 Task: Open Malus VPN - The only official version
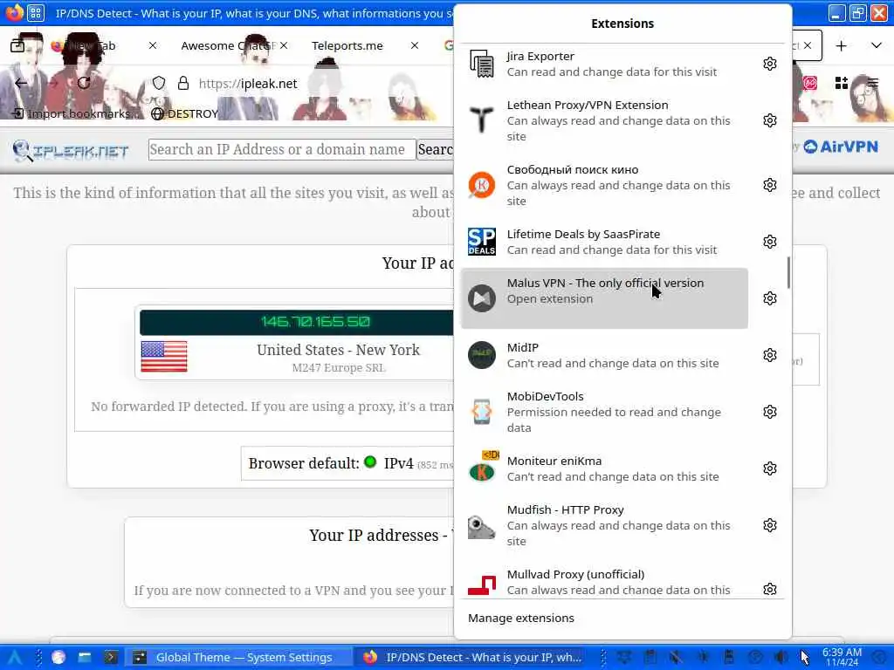604,298
